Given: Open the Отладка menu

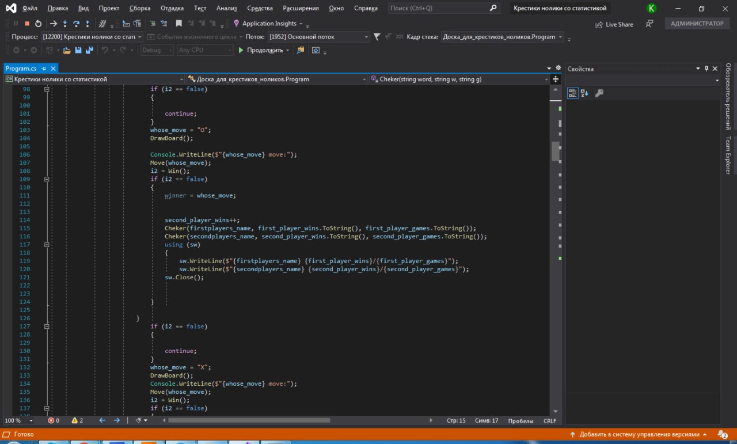Looking at the screenshot, I should [x=171, y=8].
